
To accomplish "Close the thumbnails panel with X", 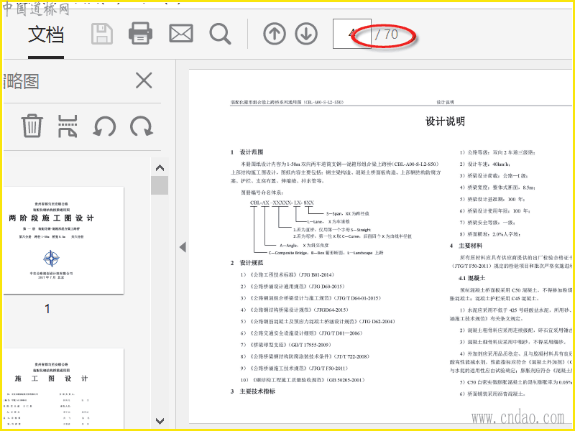I will 144,80.
